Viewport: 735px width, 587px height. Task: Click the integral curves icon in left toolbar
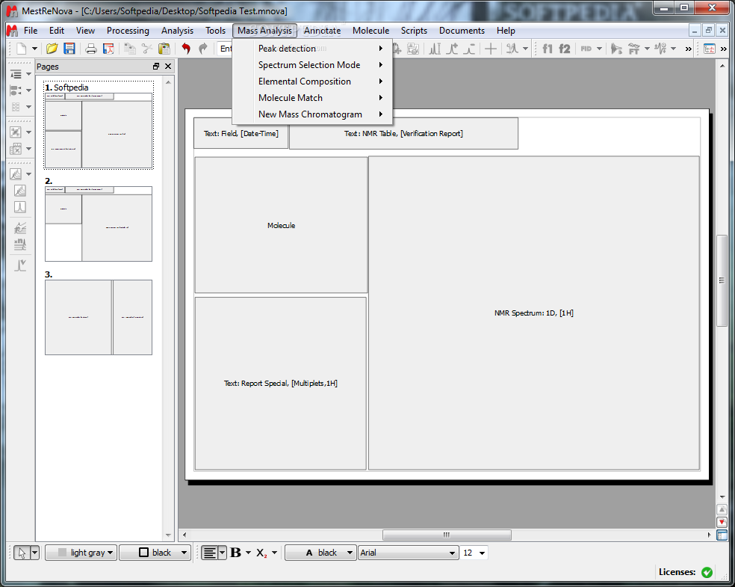click(x=19, y=228)
